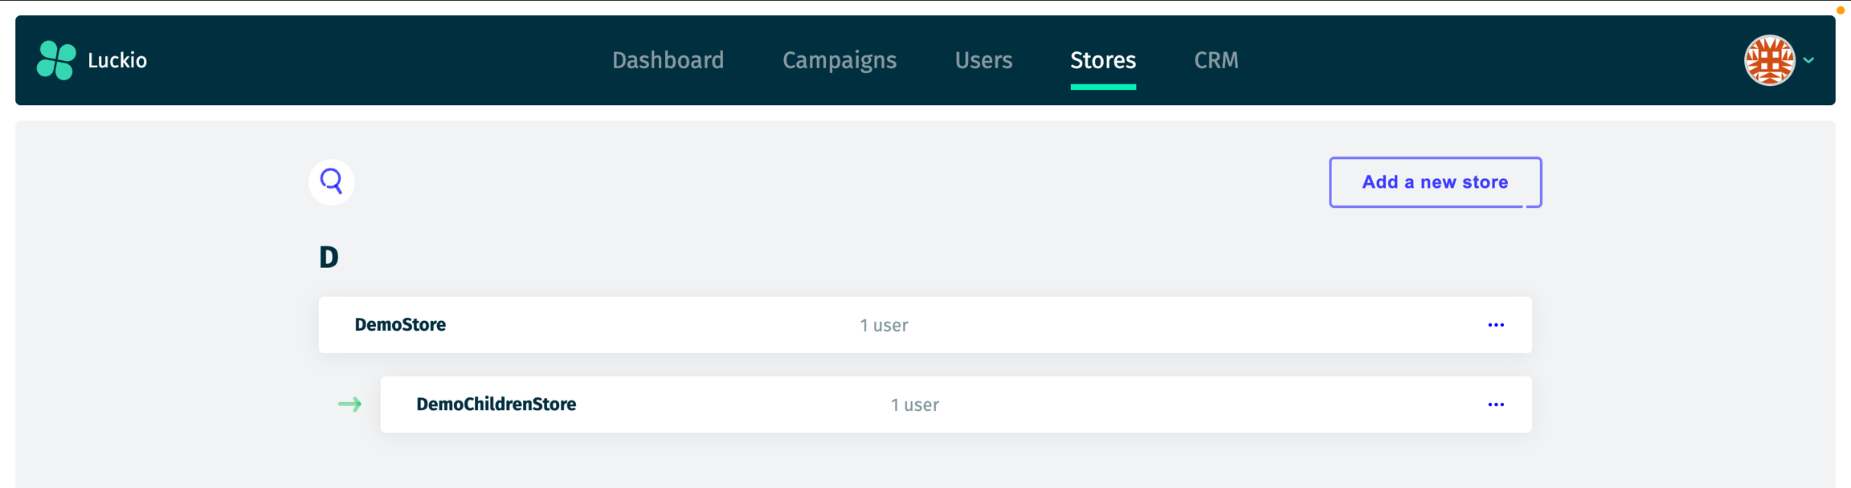The height and width of the screenshot is (488, 1851).
Task: Switch to the Users tab
Action: (x=983, y=61)
